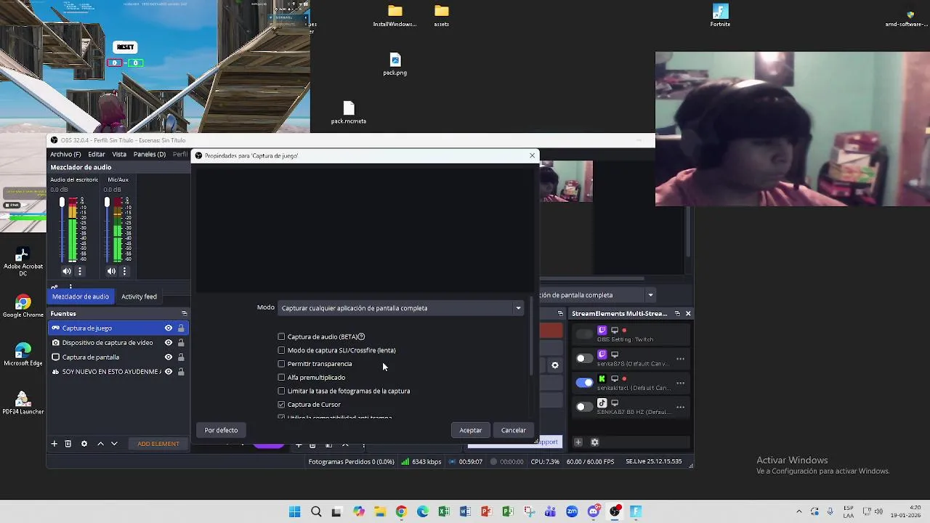The height and width of the screenshot is (523, 930).
Task: Enable the senka878 stream toggle
Action: (x=584, y=358)
